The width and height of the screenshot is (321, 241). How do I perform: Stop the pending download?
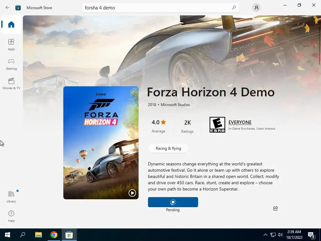pos(173,202)
